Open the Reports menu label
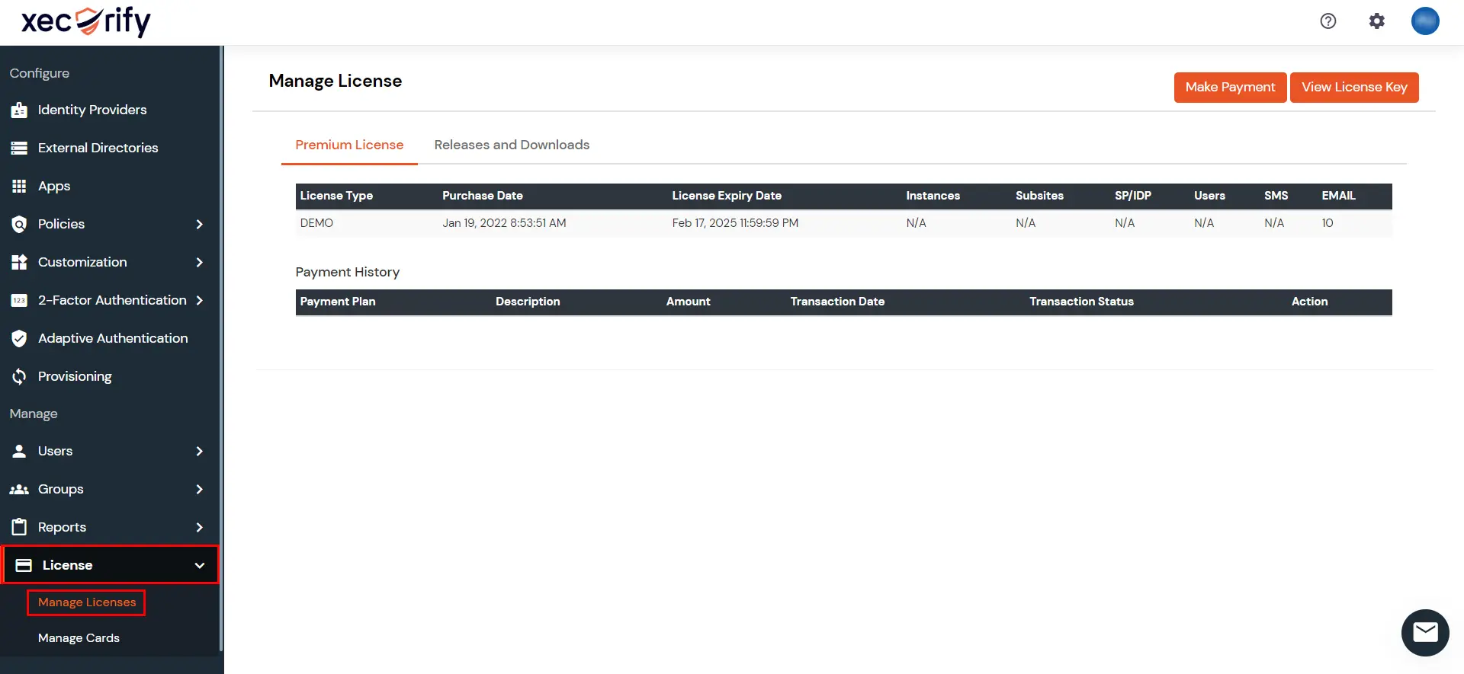Screen dimensions: 1464x674 [62, 527]
